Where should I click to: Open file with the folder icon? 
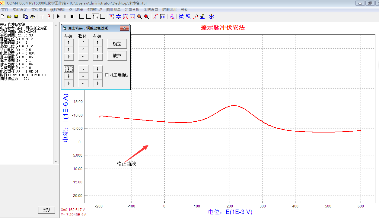coord(9,17)
